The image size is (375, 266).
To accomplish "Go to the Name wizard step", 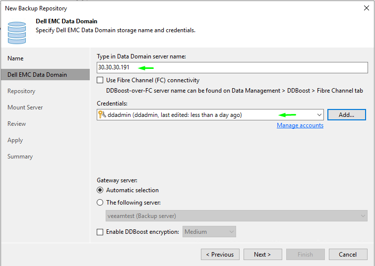I will 16,58.
